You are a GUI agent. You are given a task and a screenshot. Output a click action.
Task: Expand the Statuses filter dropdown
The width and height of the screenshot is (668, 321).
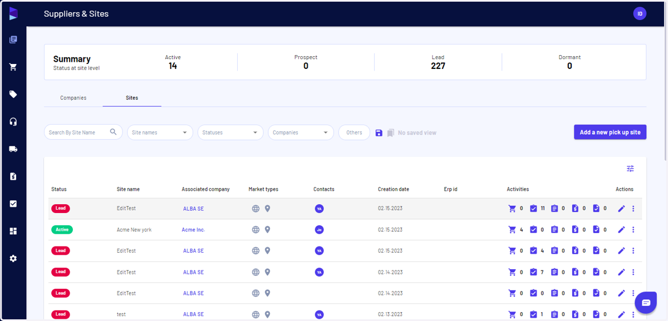(230, 132)
